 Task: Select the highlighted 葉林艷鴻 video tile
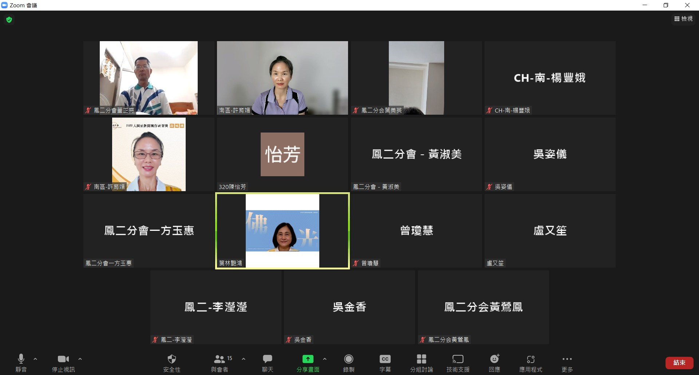(x=283, y=231)
